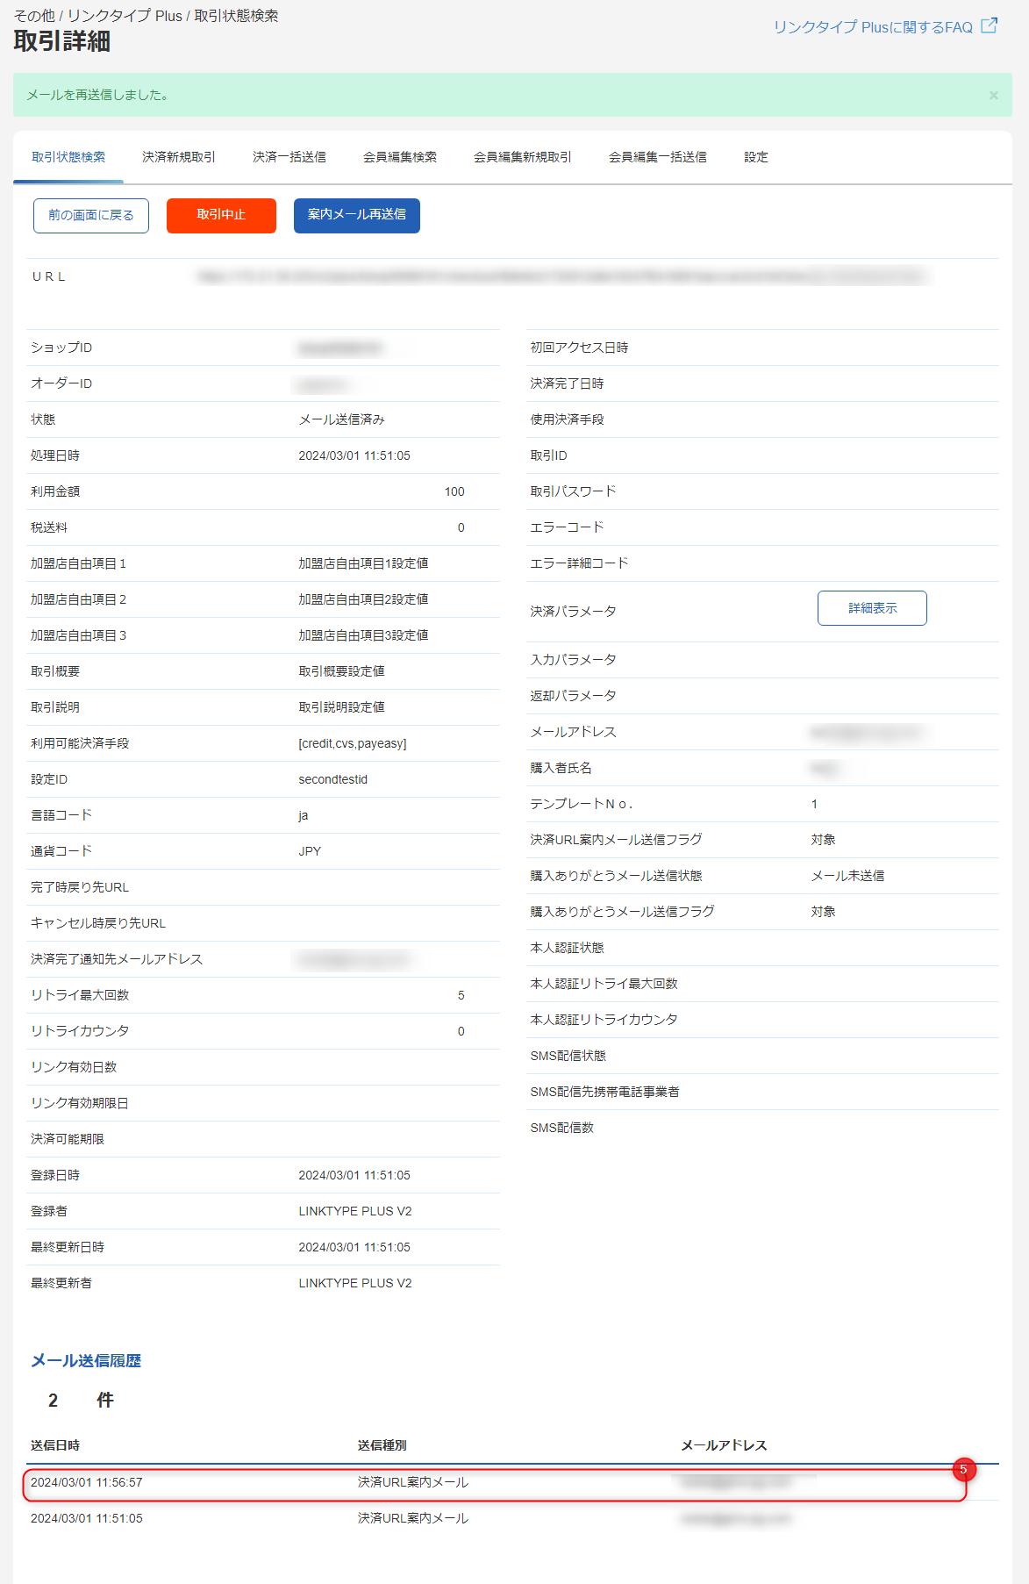Viewport: 1029px width, 1584px height.
Task: Click the 加盟店自由項目1設定値 value
Action: [x=364, y=563]
